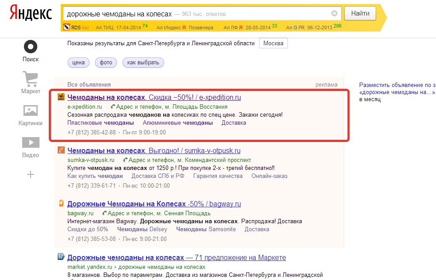Click the green e-xpedition.ru URL
The width and height of the screenshot is (436, 280).
85,107
